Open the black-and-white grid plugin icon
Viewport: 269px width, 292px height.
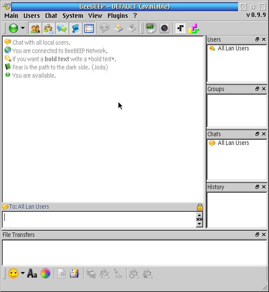pos(180,28)
